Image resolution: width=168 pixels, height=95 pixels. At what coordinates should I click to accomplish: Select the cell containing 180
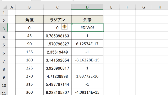point(29,60)
